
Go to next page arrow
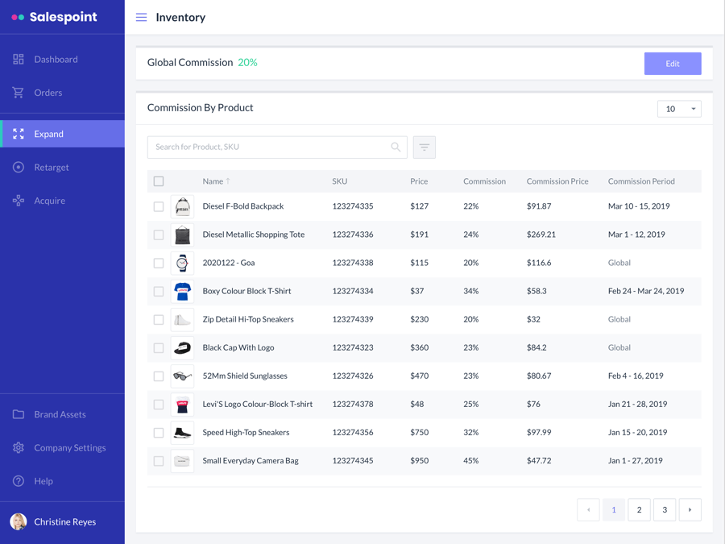coord(690,509)
